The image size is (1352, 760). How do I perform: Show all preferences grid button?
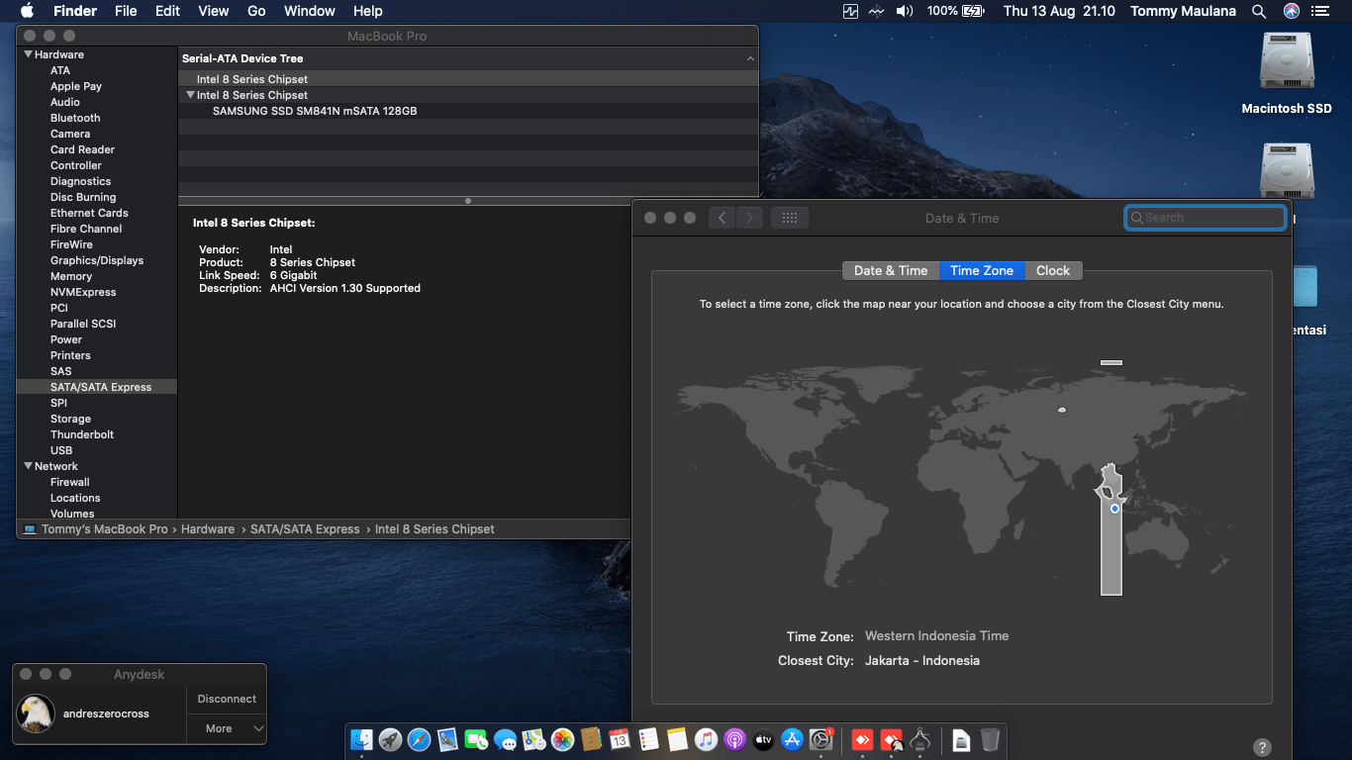(x=789, y=218)
